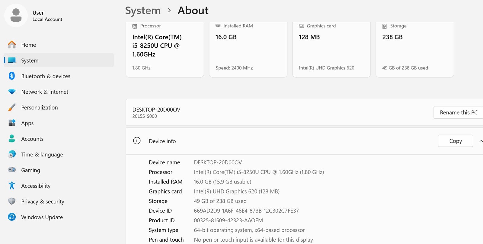Click Graphics card value UHD Graphics 620
This screenshot has width=483, height=244.
pos(237,191)
